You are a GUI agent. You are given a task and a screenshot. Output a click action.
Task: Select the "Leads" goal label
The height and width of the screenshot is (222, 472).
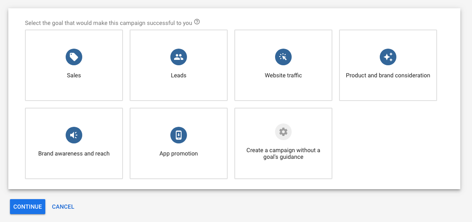point(179,75)
